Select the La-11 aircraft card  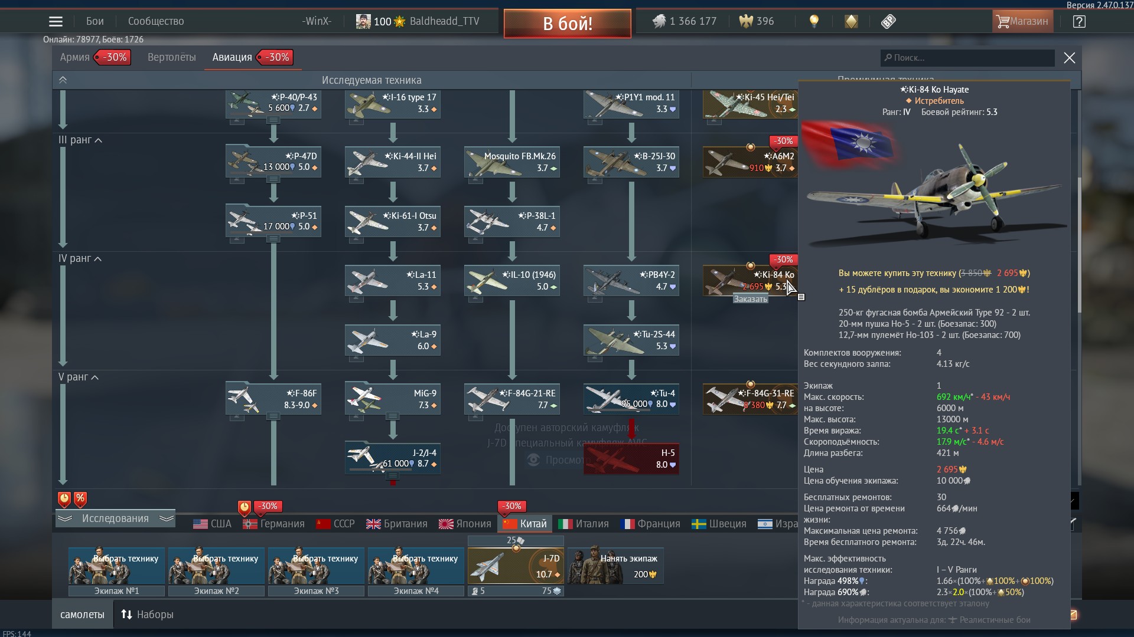pos(393,280)
